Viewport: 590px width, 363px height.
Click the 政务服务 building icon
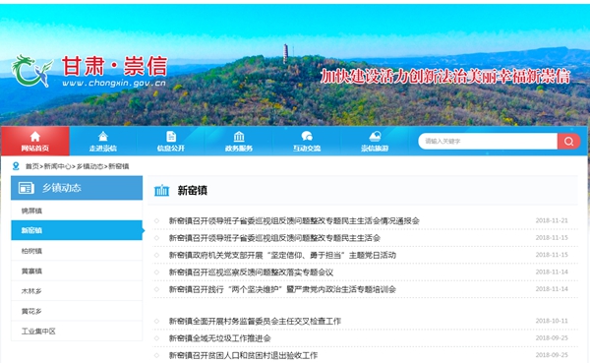click(x=239, y=137)
